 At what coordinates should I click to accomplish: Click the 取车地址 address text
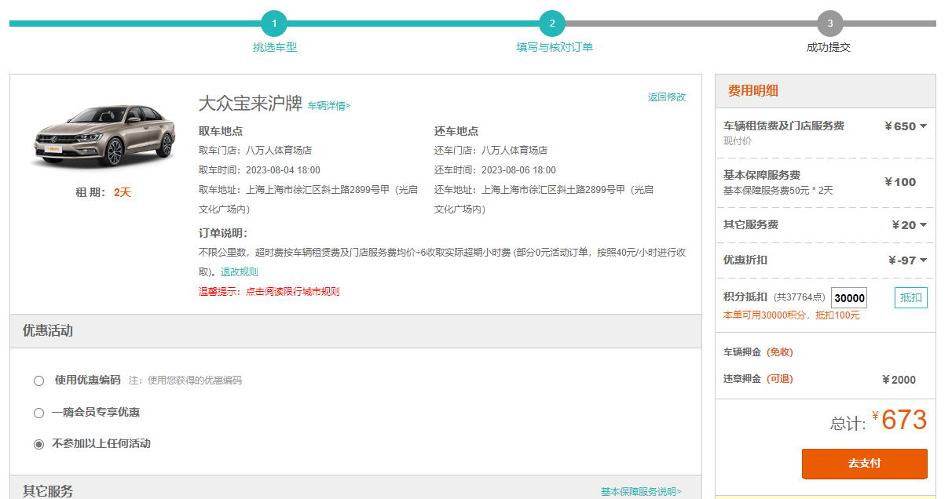coord(309,199)
